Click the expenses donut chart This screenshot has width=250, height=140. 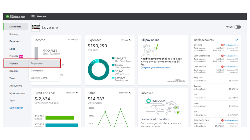click(99, 70)
